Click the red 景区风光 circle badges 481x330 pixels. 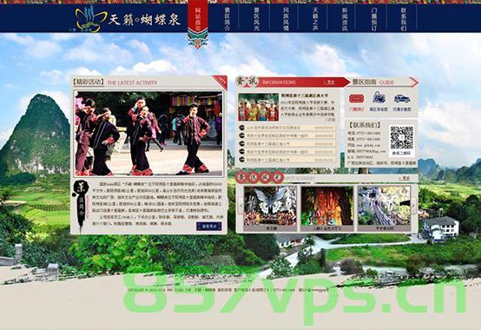(x=260, y=177)
